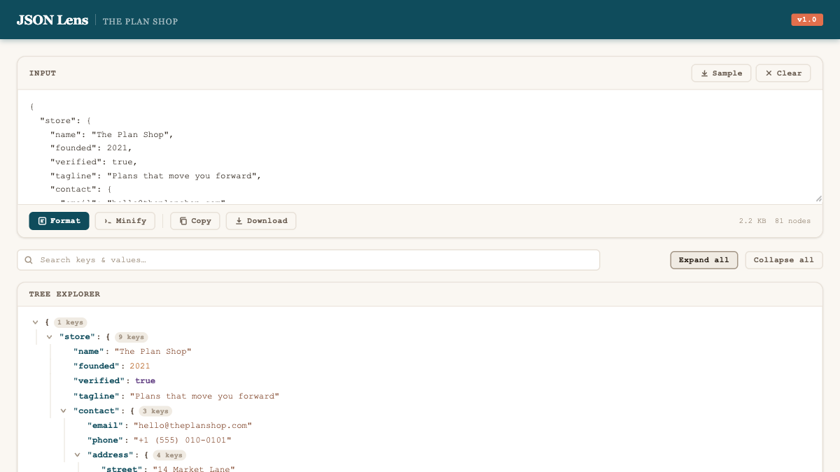
Task: Click the "2.2 KB" size readout
Action: [x=752, y=221]
